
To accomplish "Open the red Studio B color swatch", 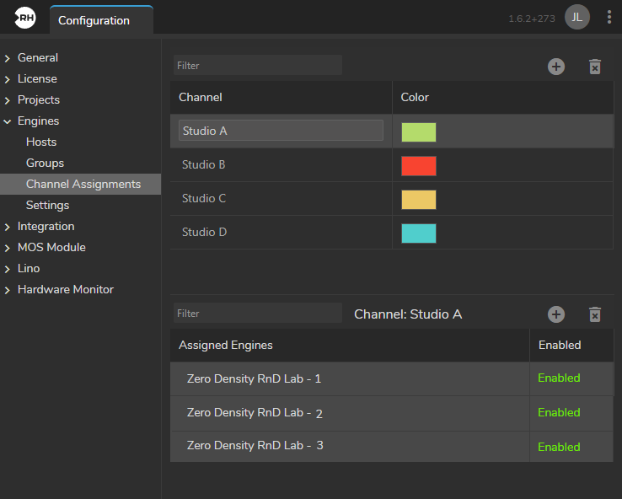I will [419, 165].
